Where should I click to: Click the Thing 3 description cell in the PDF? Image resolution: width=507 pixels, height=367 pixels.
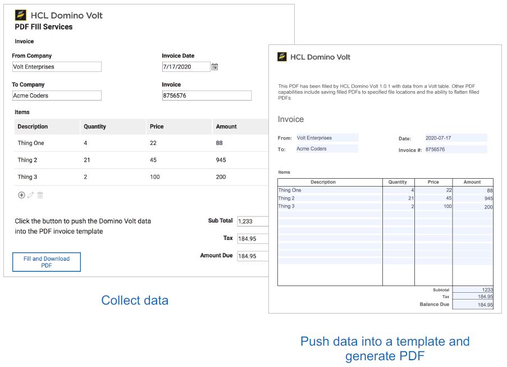tap(330, 206)
